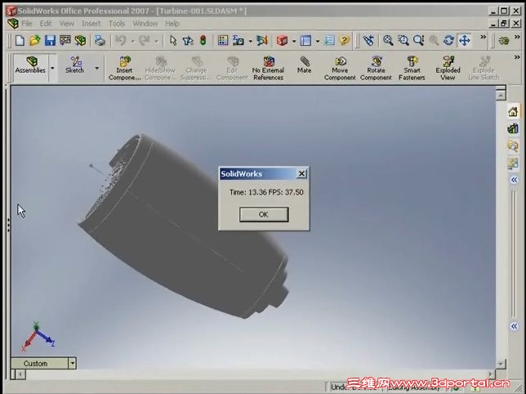
Task: Open the Window menu
Action: coord(145,24)
